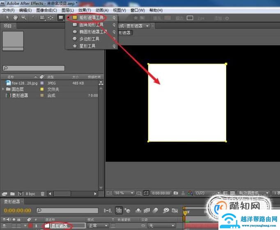Image resolution: width=280 pixels, height=230 pixels.
Task: Toggle motion blur icon in timeline
Action: click(155, 211)
